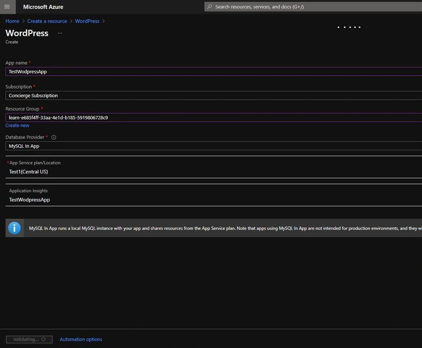Screen dimensions: 422x348
Task: Open Application Insights TestWodpressApp setting
Action: coord(213,195)
